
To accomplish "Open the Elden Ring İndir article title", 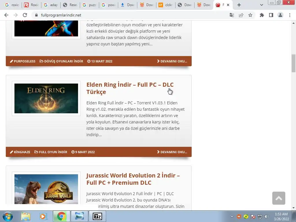I will pos(130,88).
